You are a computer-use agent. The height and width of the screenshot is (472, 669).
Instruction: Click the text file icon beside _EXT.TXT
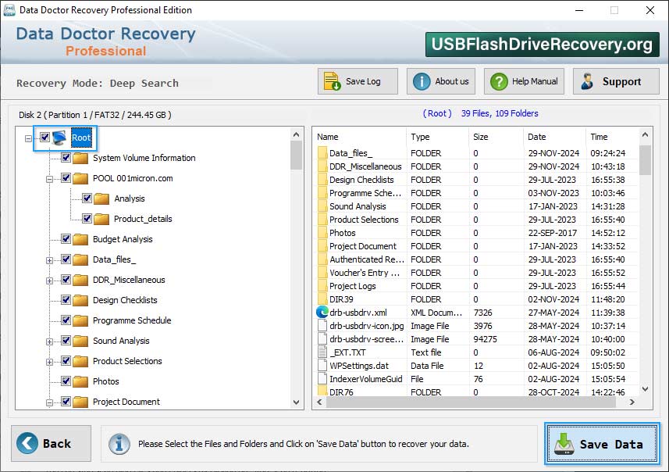tap(322, 352)
